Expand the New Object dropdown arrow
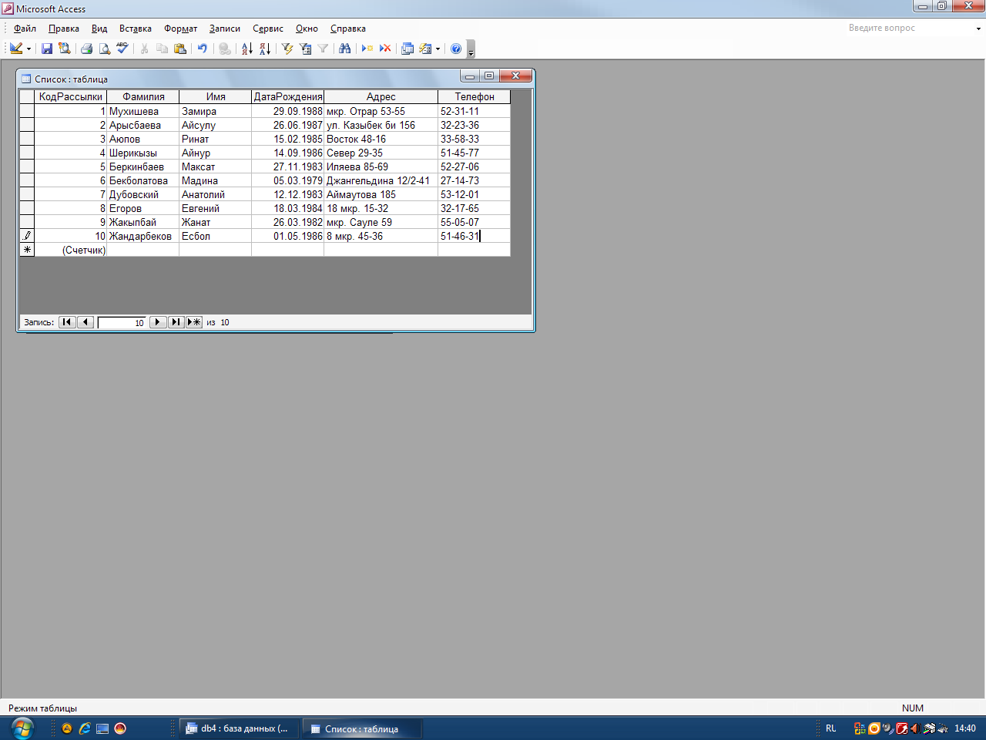The image size is (986, 740). [x=438, y=49]
